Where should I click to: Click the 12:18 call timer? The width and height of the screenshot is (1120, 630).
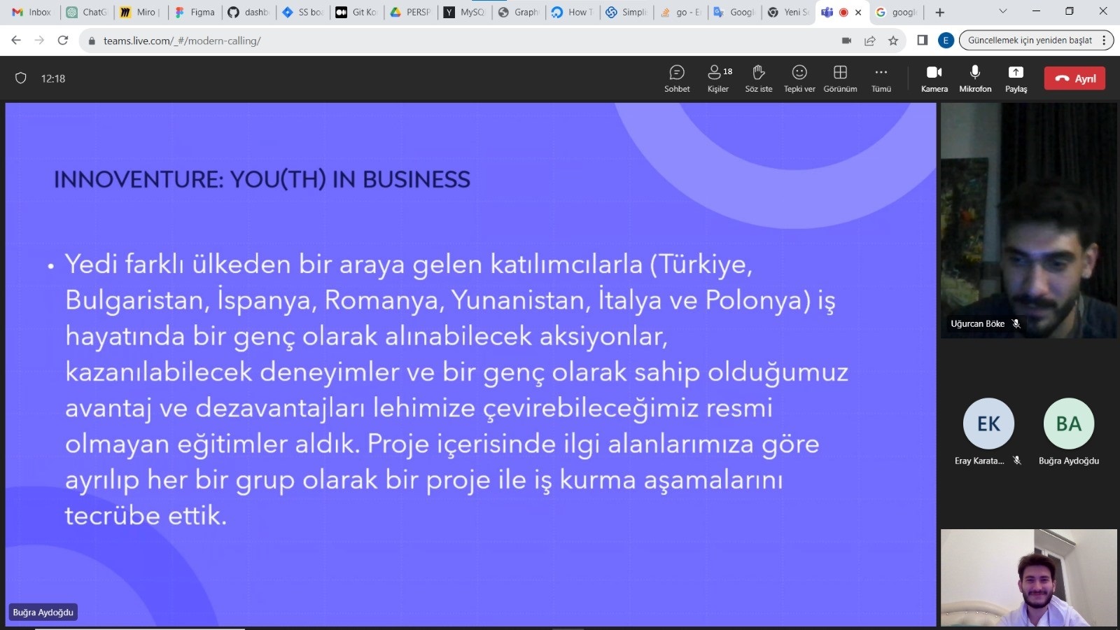point(53,78)
